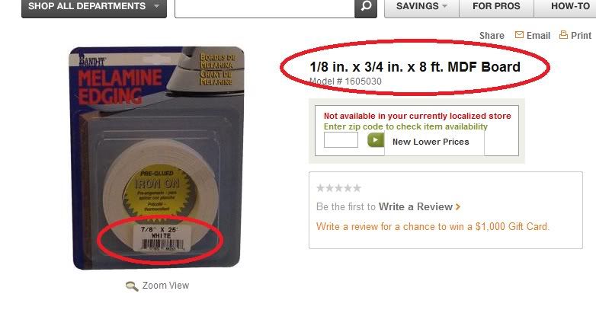Click the Email link text
This screenshot has height=310, width=596.
538,36
